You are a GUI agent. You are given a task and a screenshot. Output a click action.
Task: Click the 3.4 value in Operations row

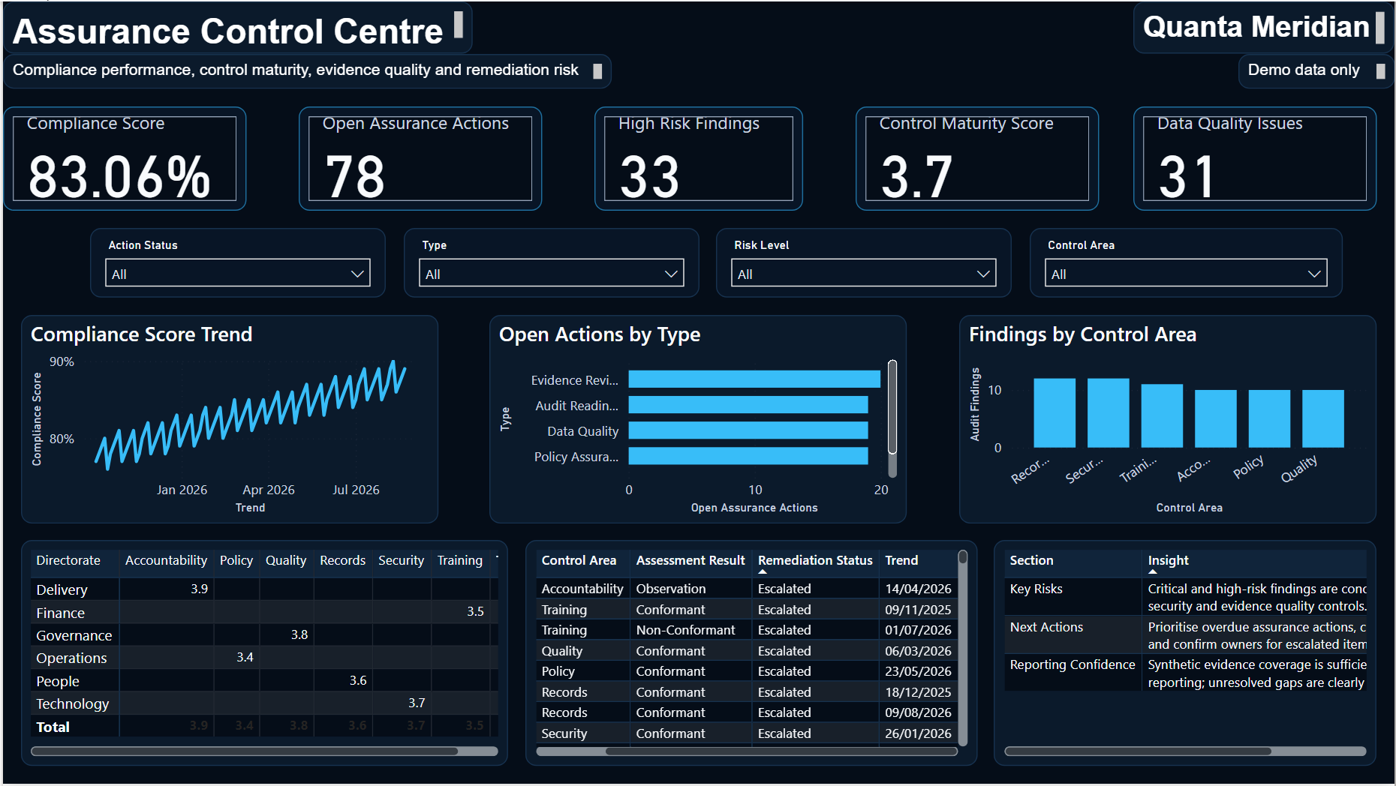pyautogui.click(x=245, y=657)
